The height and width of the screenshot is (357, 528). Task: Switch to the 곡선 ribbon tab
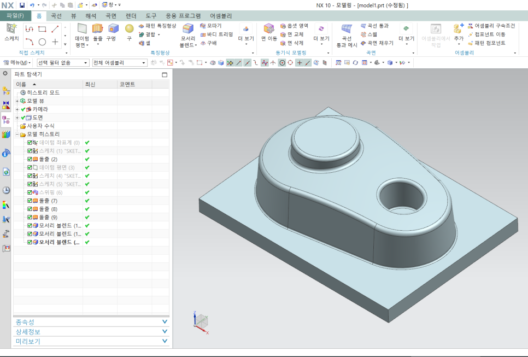click(x=56, y=16)
